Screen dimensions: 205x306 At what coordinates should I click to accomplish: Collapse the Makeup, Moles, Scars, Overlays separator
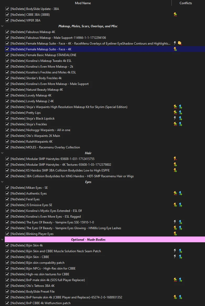click(2, 26)
